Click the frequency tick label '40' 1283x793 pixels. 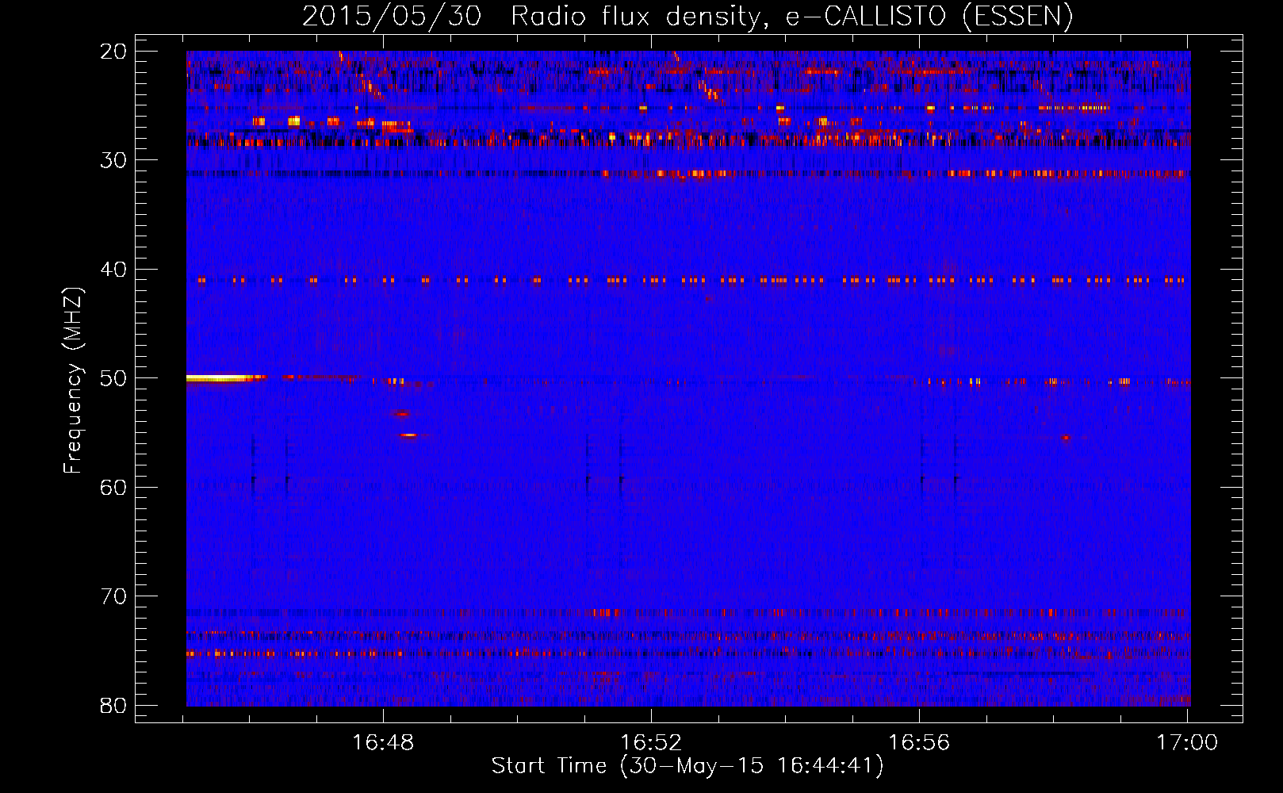click(x=113, y=270)
